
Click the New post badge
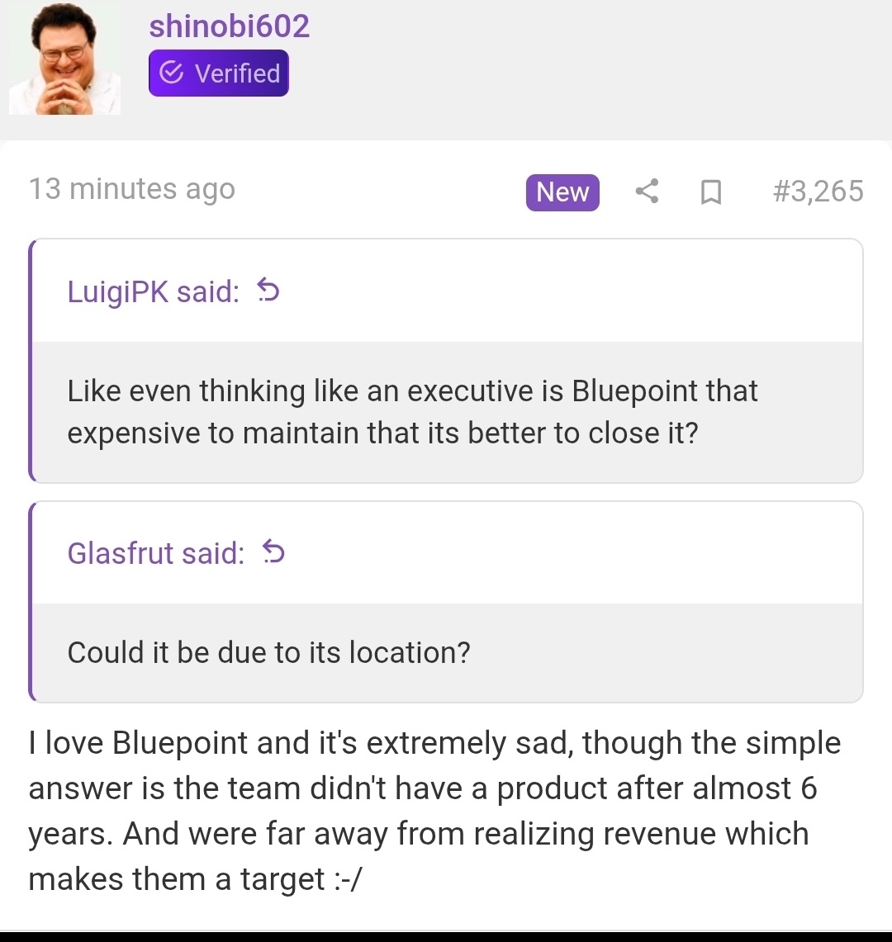pyautogui.click(x=562, y=192)
